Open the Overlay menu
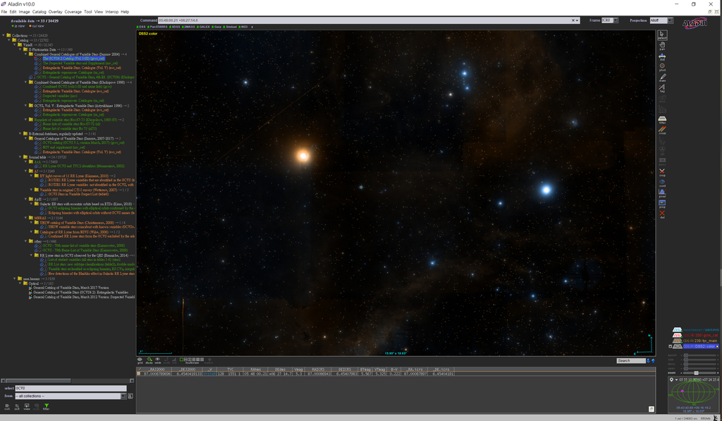 coord(55,11)
